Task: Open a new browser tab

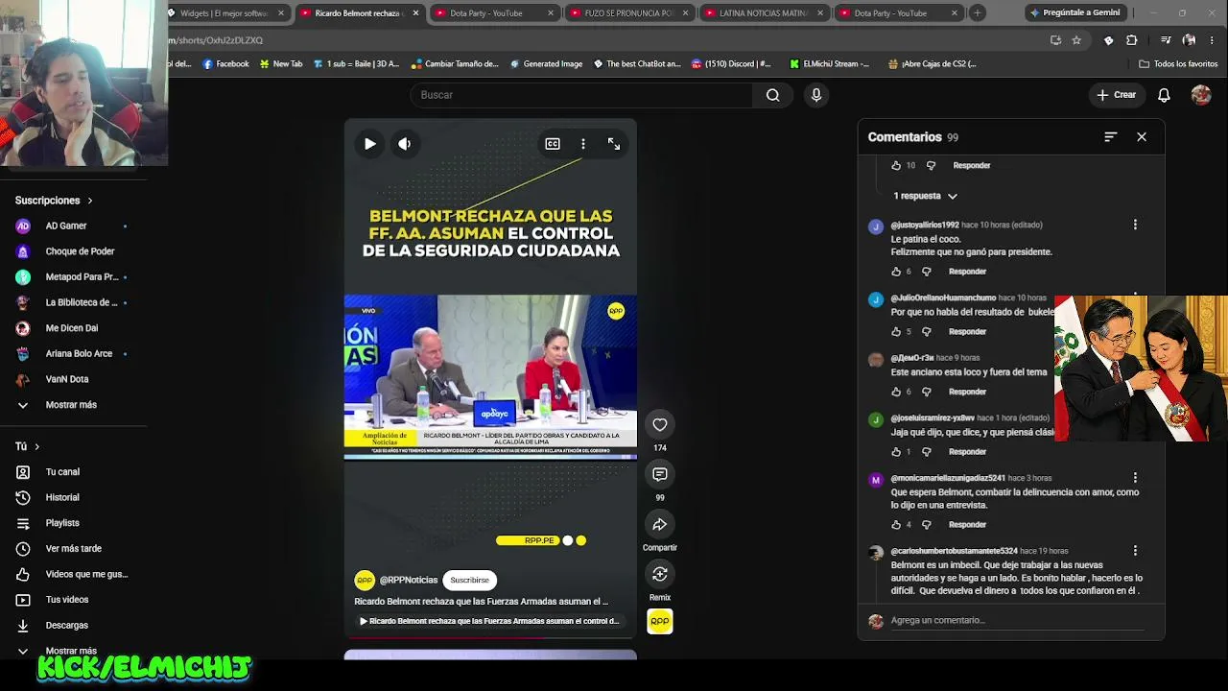Action: (x=977, y=13)
